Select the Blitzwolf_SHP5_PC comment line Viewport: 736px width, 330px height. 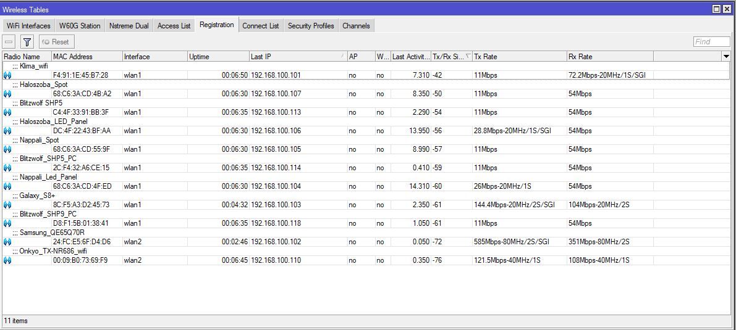[44, 159]
